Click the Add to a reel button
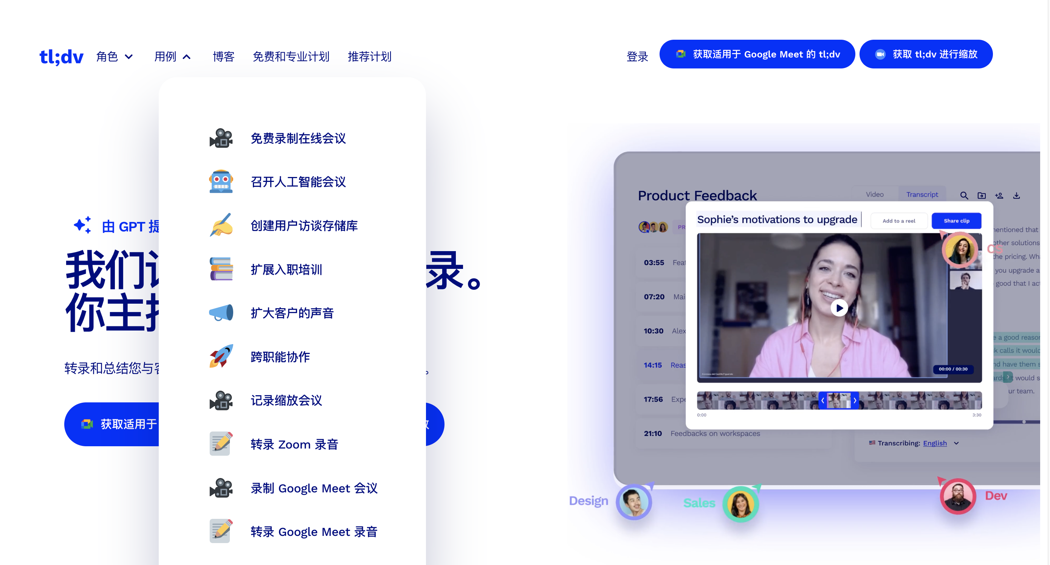 pos(899,221)
